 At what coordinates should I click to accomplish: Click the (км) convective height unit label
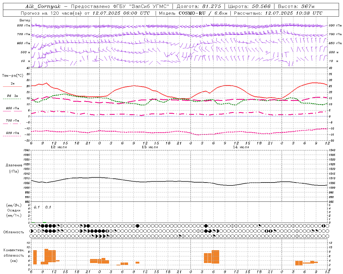14,261
